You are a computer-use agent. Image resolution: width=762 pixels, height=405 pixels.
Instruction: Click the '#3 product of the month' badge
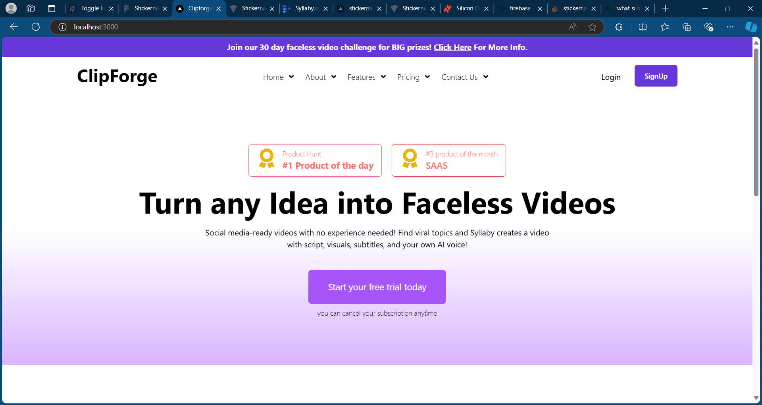(x=448, y=160)
